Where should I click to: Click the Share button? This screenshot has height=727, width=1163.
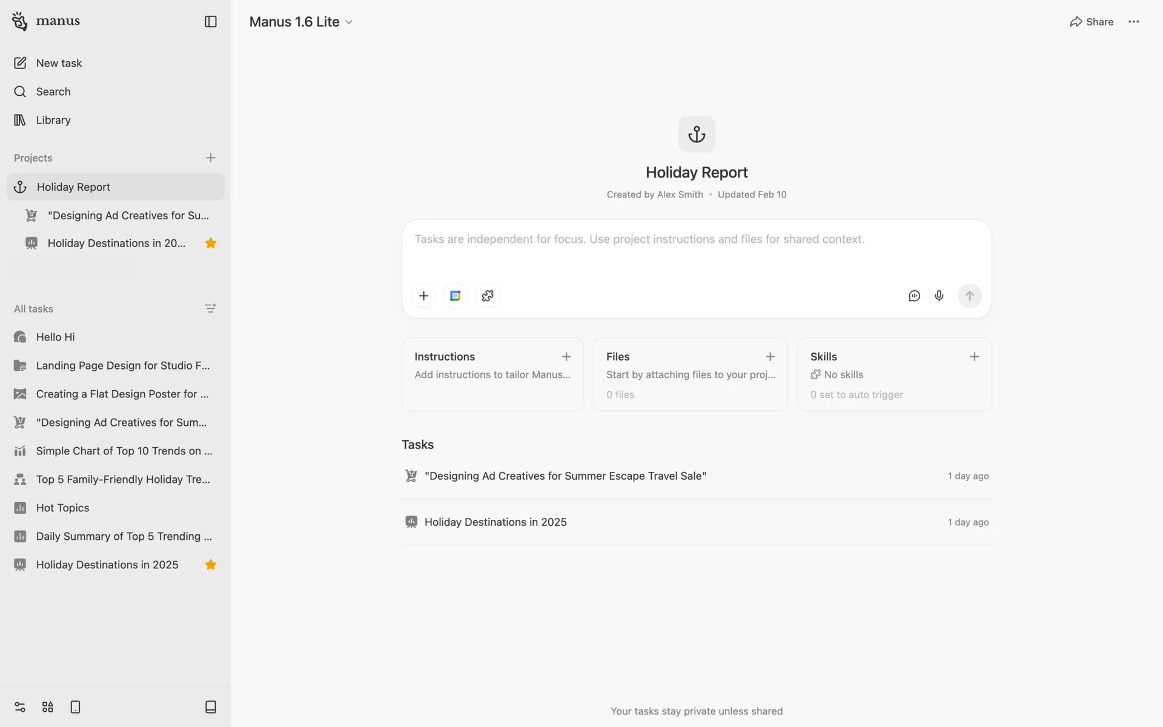pos(1092,22)
